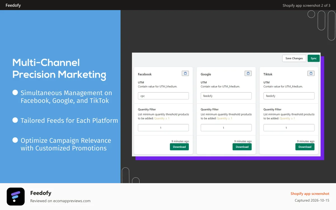Viewport: 336px width, 210px height.
Task: Click the orange 'Shopify app screenshot' label
Action: pyautogui.click(x=310, y=194)
